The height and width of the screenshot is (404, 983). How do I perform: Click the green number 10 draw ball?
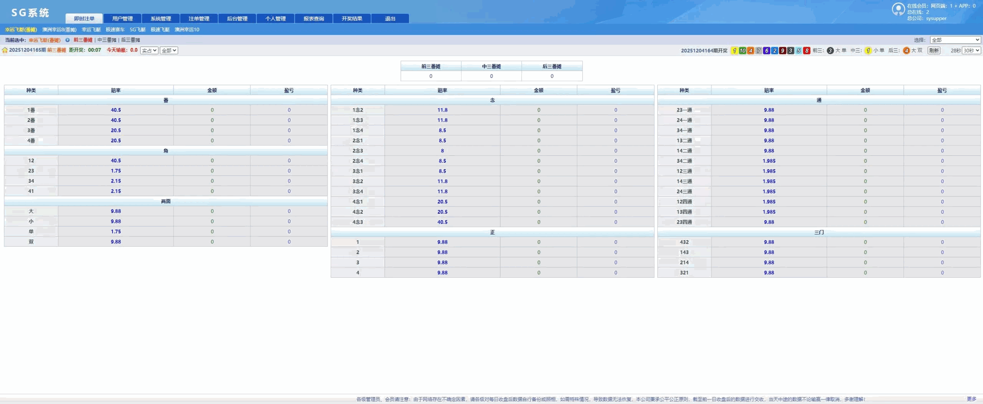pos(742,51)
